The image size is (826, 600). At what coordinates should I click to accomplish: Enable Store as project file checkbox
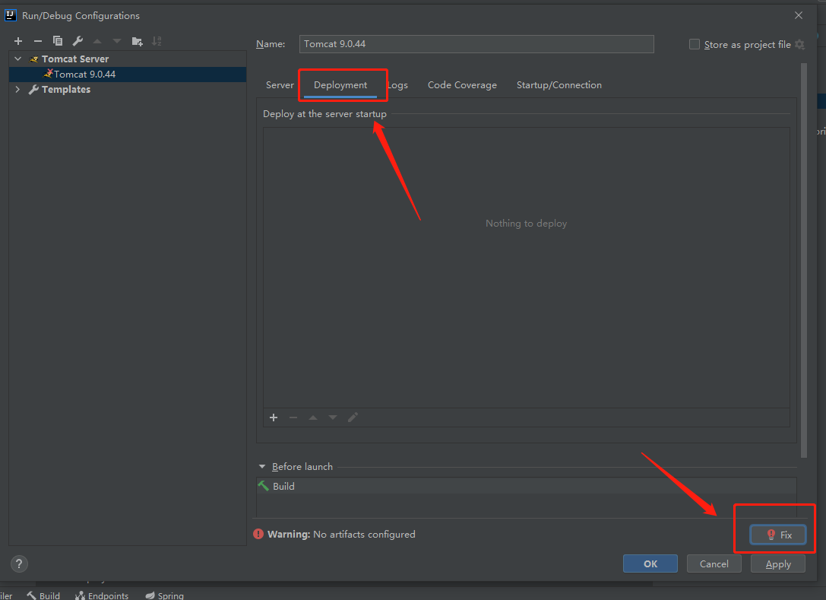(x=695, y=44)
